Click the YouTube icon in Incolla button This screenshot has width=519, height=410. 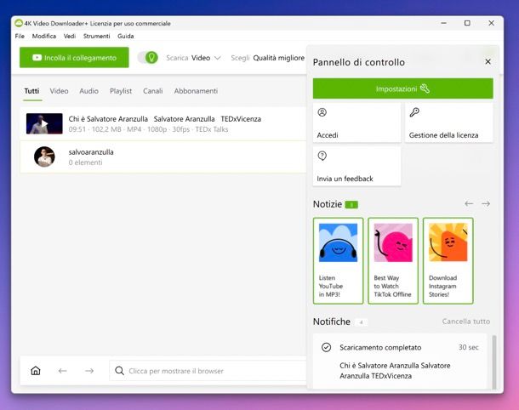coord(37,58)
